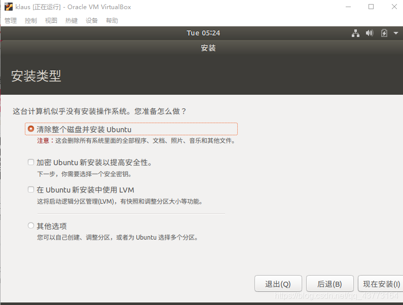The width and height of the screenshot is (403, 305).
Task: Open the 管理 menu
Action: [11, 21]
